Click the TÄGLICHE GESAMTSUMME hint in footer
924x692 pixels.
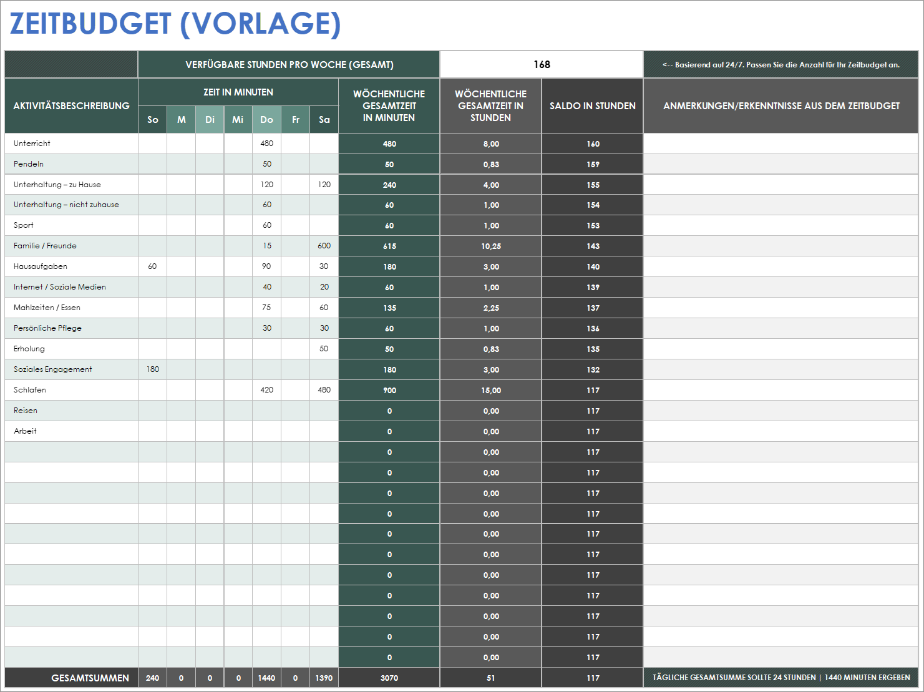781,678
